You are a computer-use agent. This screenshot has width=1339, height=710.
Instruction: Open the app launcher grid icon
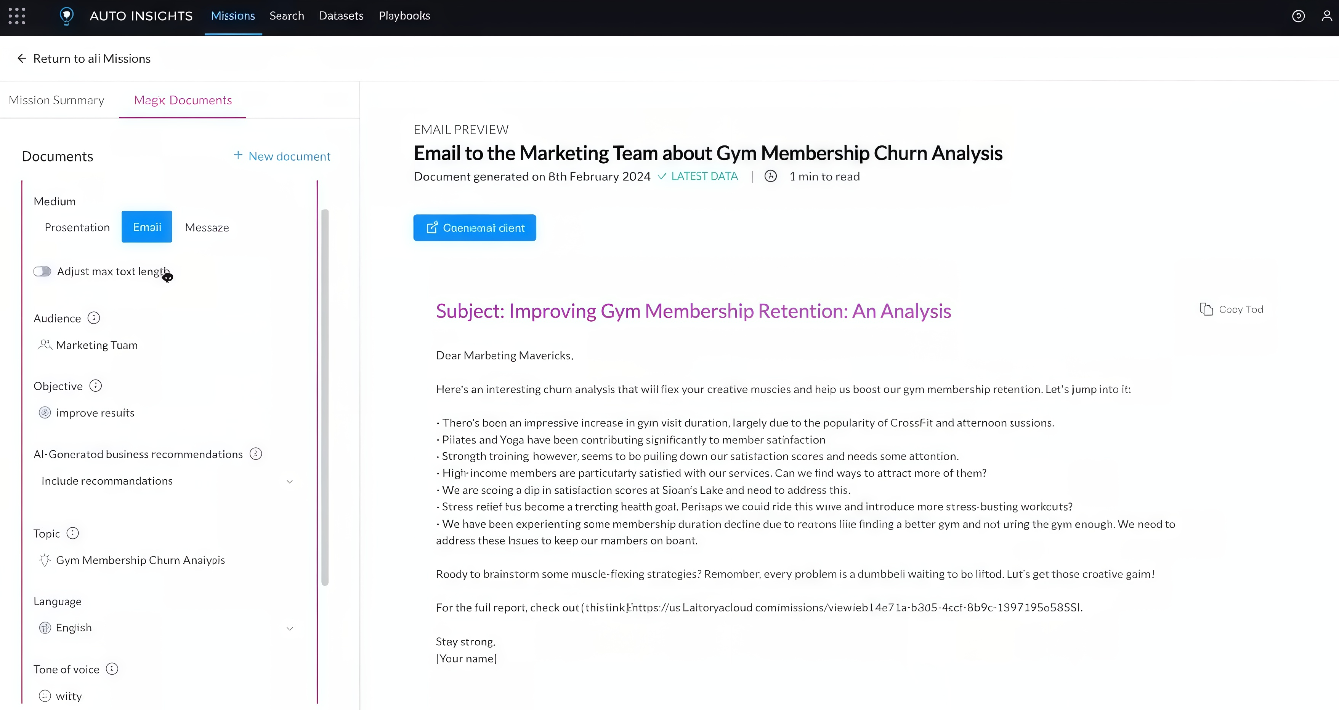click(17, 16)
